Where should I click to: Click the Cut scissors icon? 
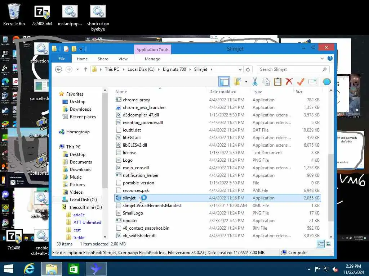(x=255, y=82)
